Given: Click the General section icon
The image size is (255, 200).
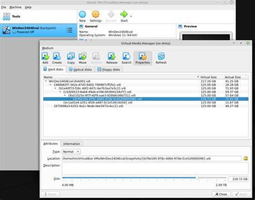Looking at the screenshot, I should tap(81, 26).
